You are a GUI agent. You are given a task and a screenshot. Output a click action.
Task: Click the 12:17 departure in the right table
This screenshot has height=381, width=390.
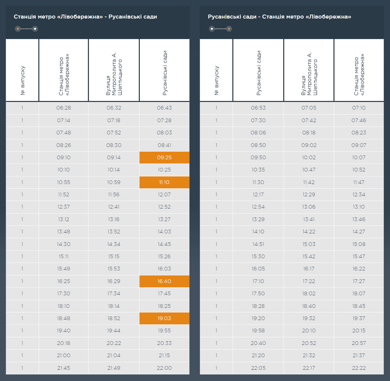pyautogui.click(x=258, y=195)
